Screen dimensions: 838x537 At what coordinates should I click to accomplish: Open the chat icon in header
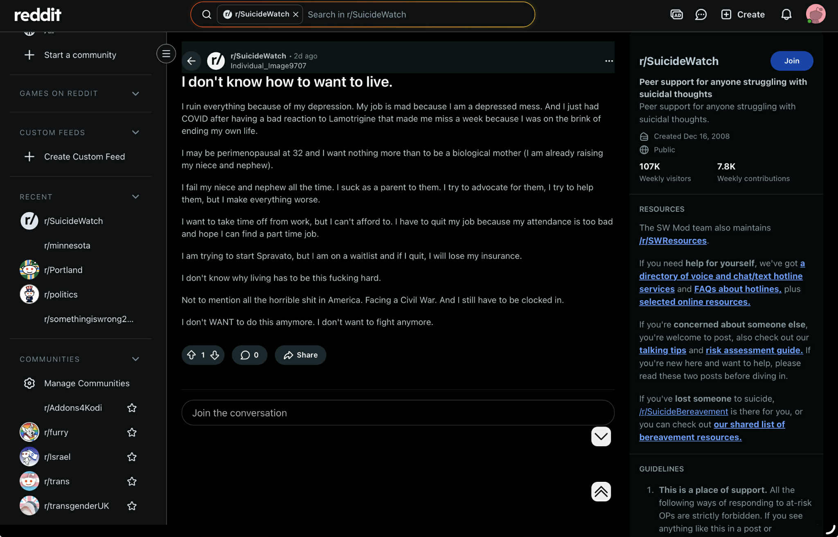[701, 15]
